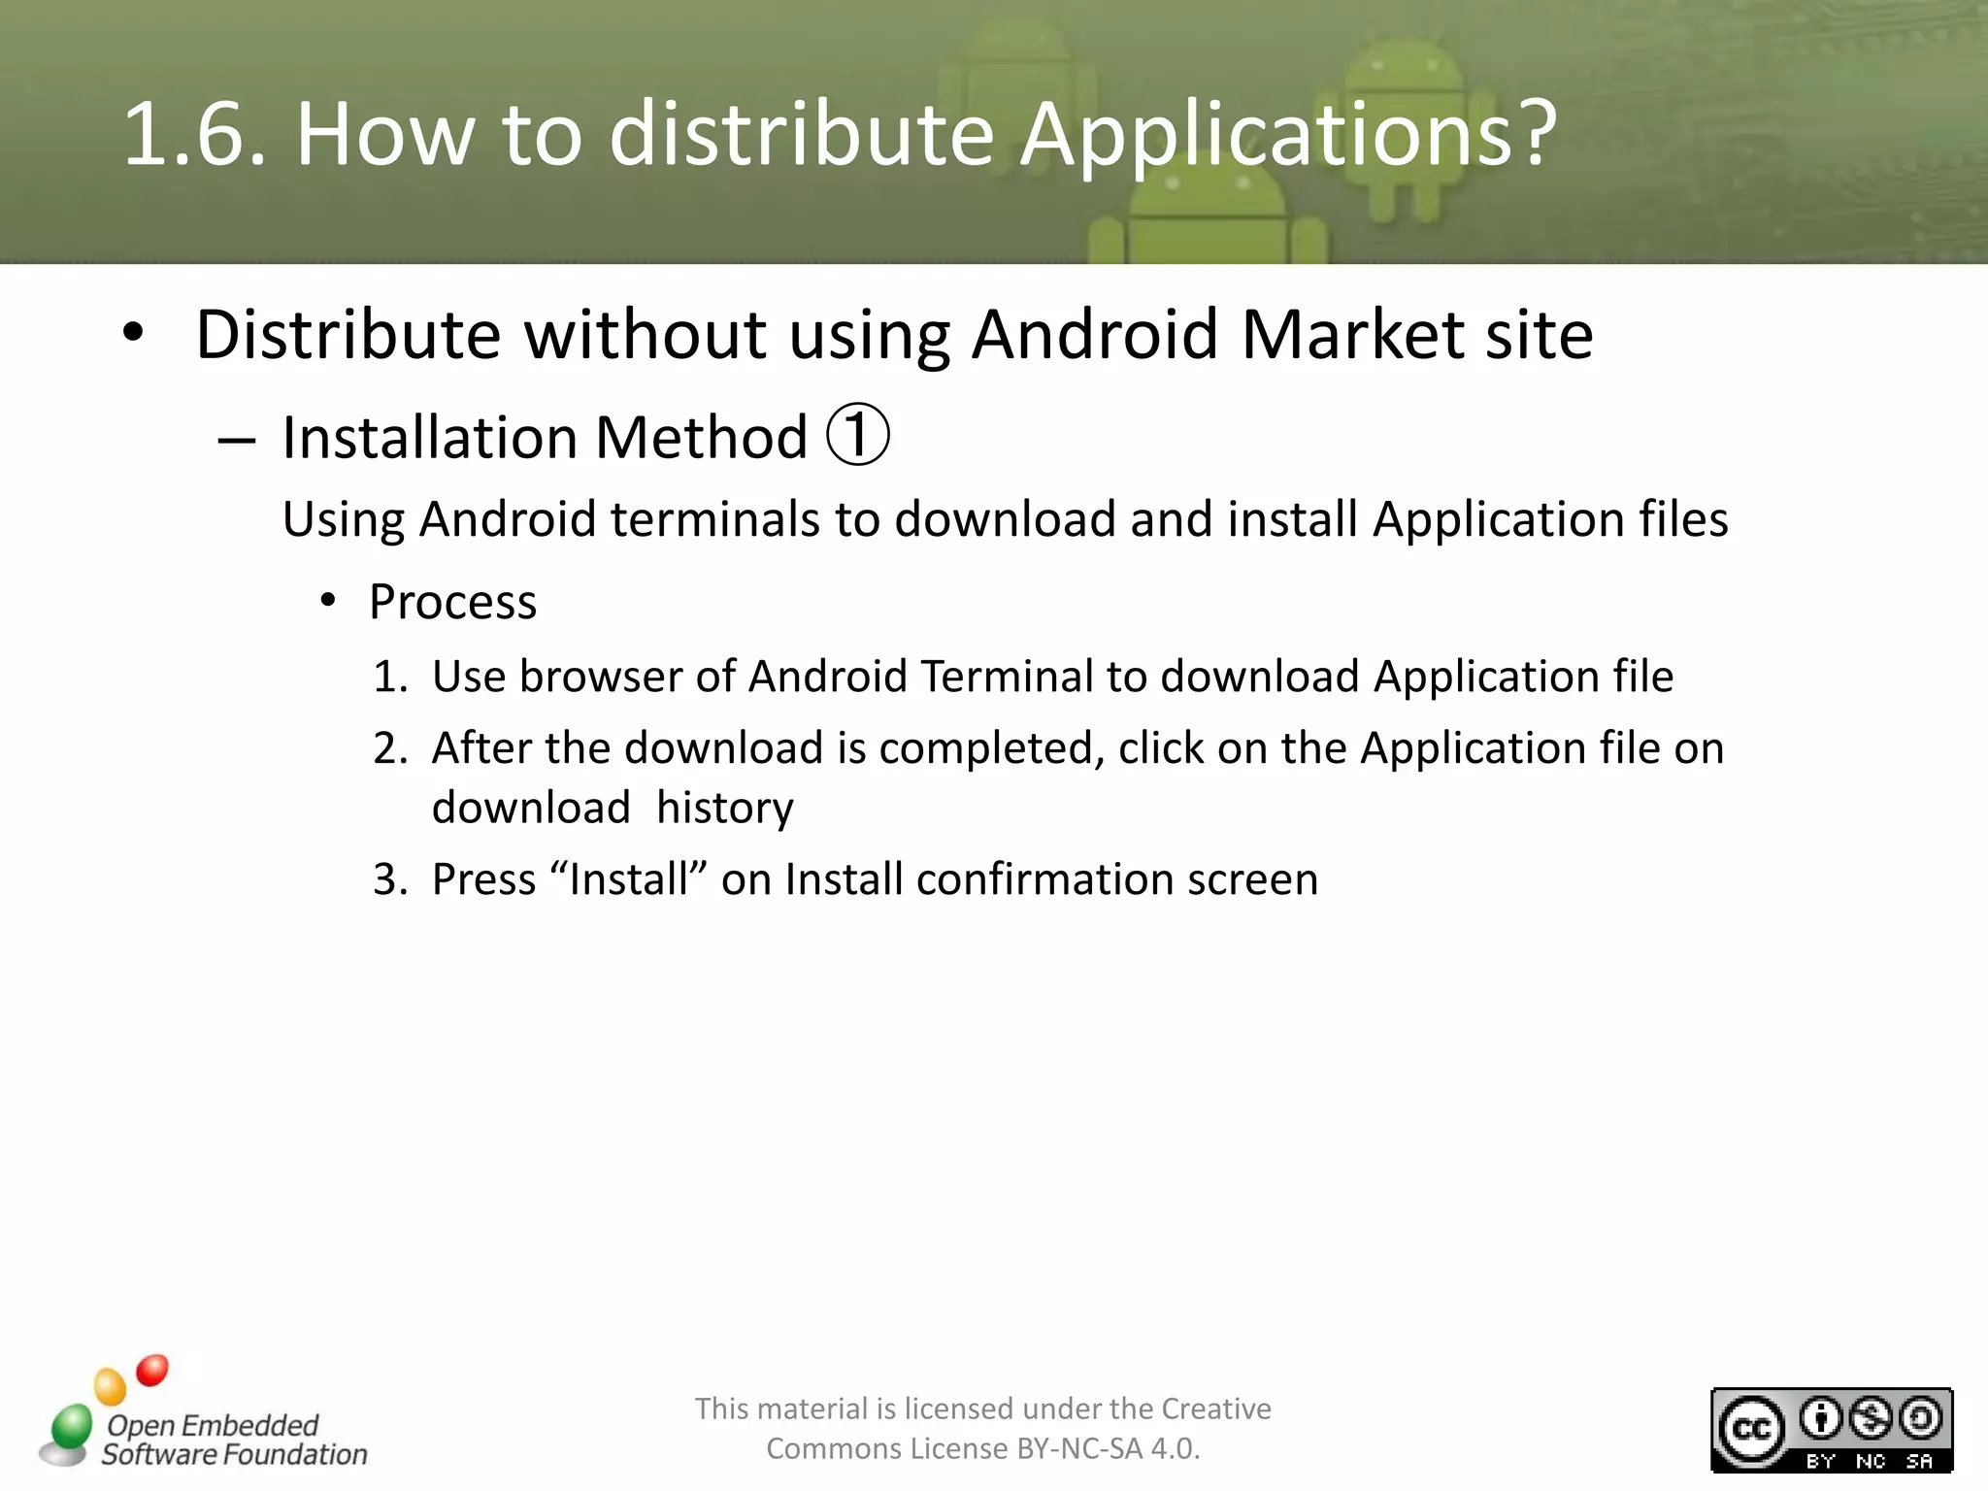Click step 1 'Use browser of Android Terminal'
This screenshot has height=1491, width=1988.
click(1052, 676)
